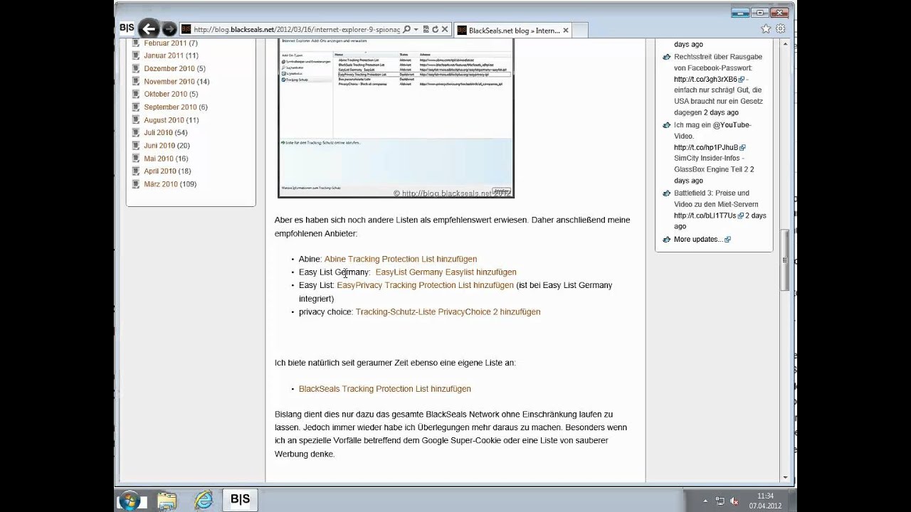911x512 pixels.
Task: Add the BlackSeals Tracking Protection List
Action: (x=385, y=388)
